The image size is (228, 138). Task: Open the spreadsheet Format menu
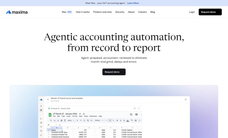tap(75, 116)
